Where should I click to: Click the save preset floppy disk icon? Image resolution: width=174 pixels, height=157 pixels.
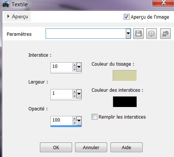tap(139, 34)
